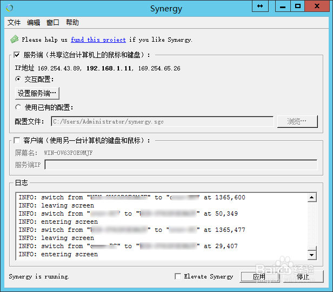This screenshot has width=333, height=292.
Task: Open the 窗口 menu
Action: 53,22
